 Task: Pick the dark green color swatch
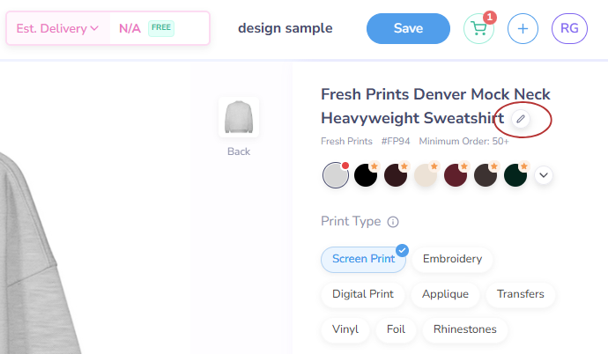pos(515,175)
